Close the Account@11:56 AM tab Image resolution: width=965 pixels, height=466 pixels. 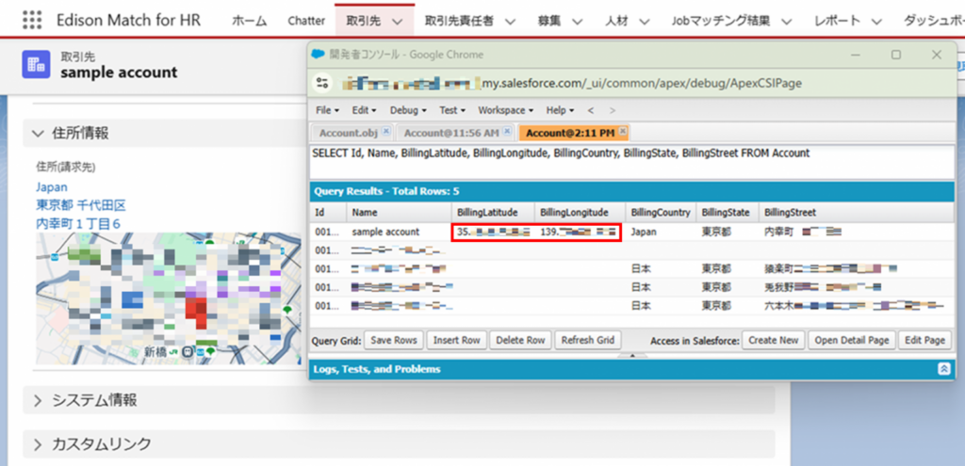point(507,132)
